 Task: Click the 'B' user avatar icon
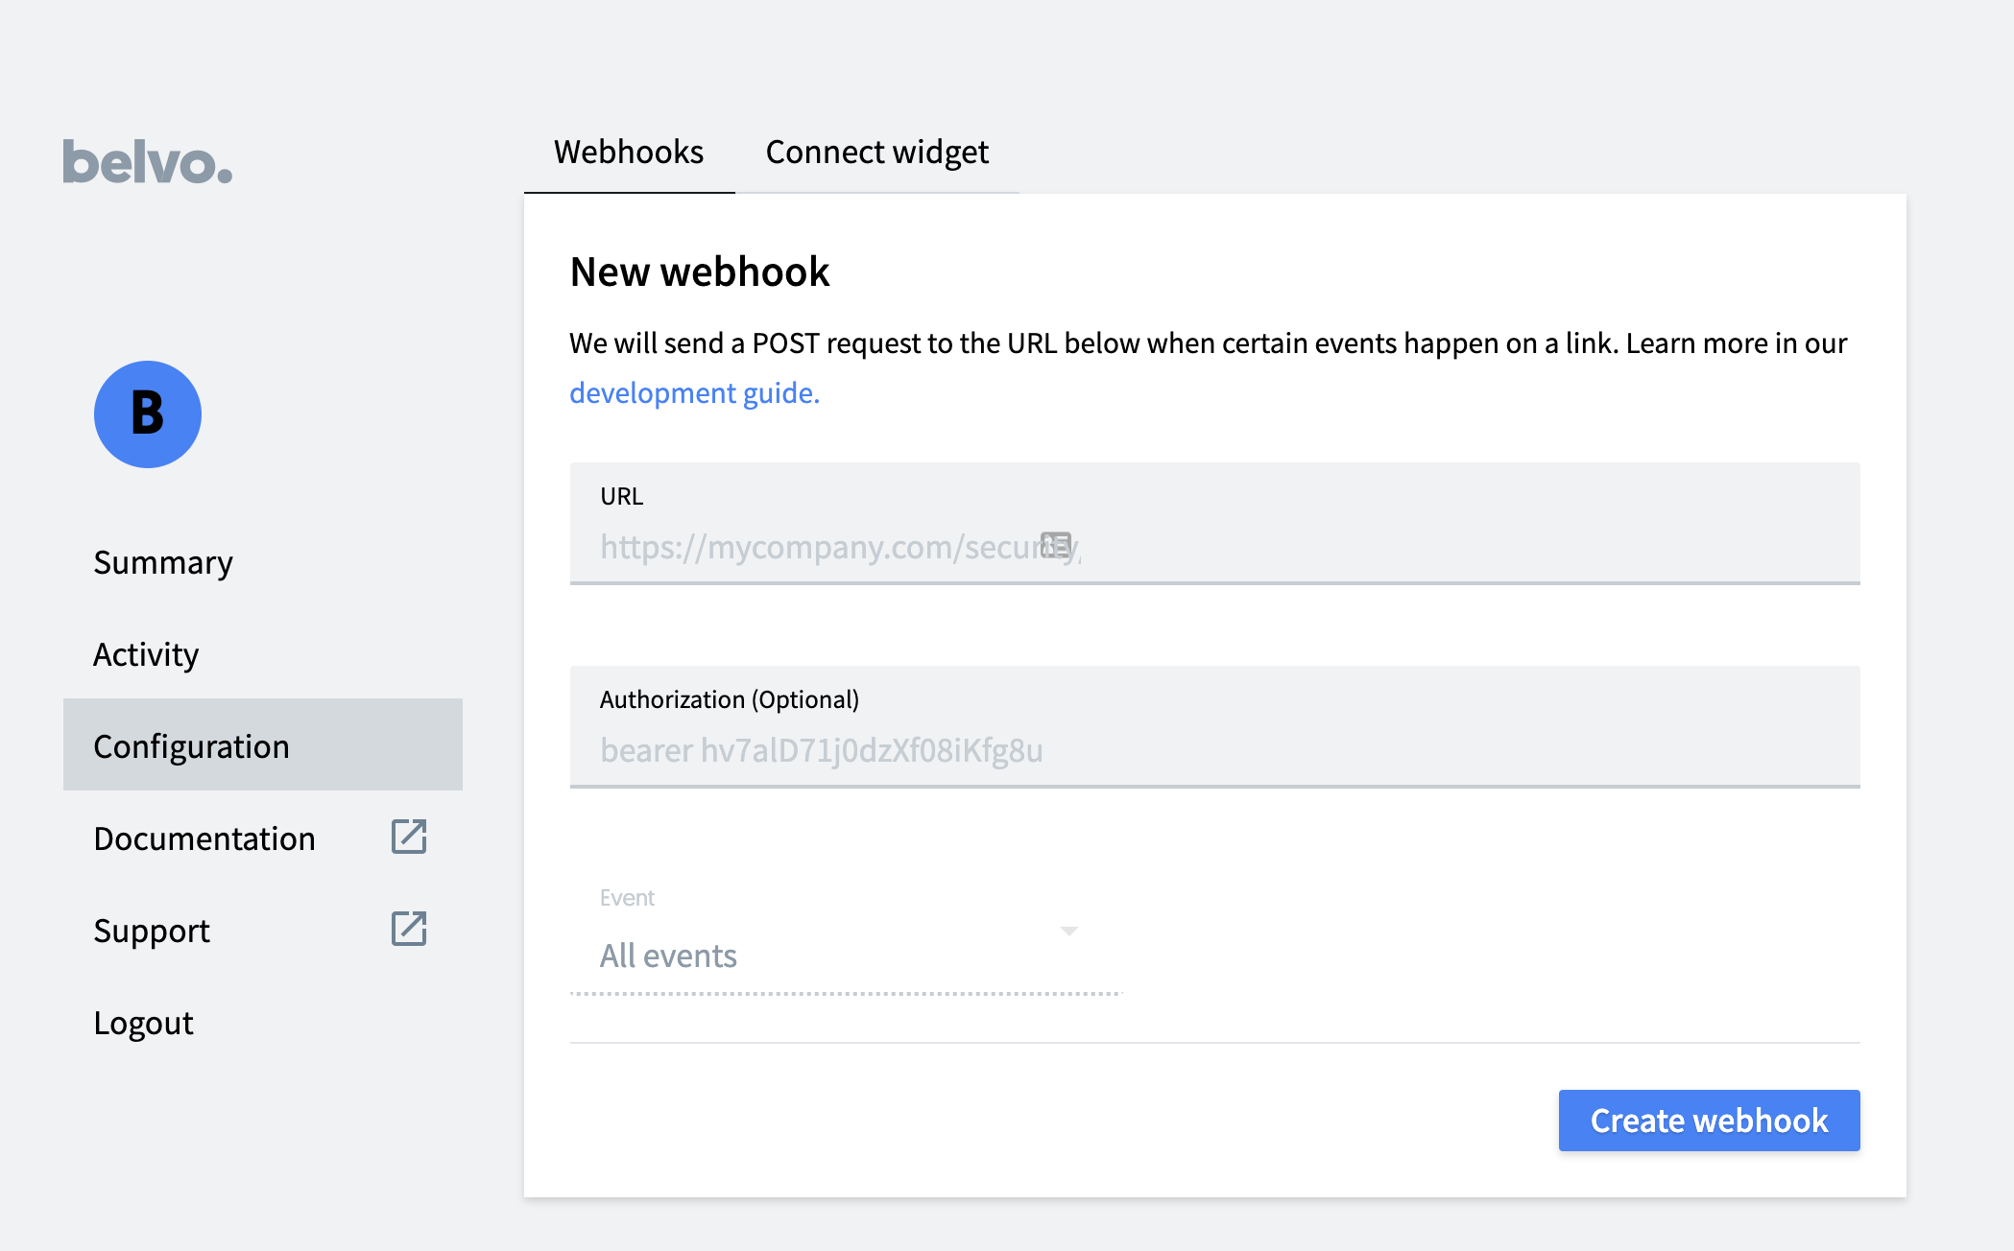tap(147, 413)
